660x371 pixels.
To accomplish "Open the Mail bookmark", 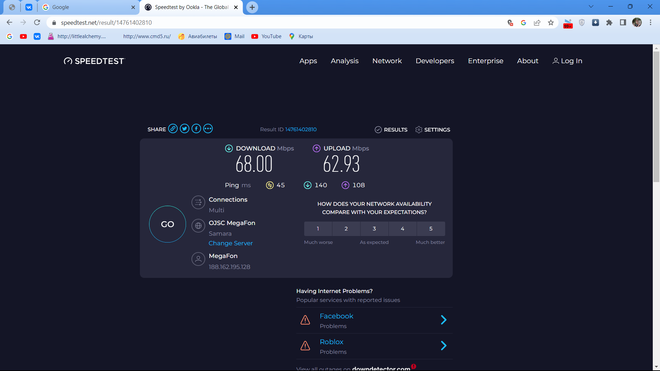I will (234, 36).
